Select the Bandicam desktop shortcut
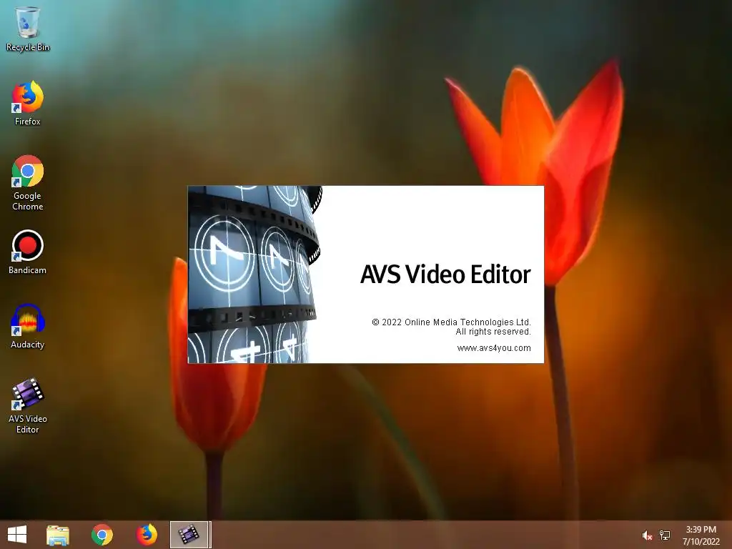The height and width of the screenshot is (549, 732). [28, 252]
